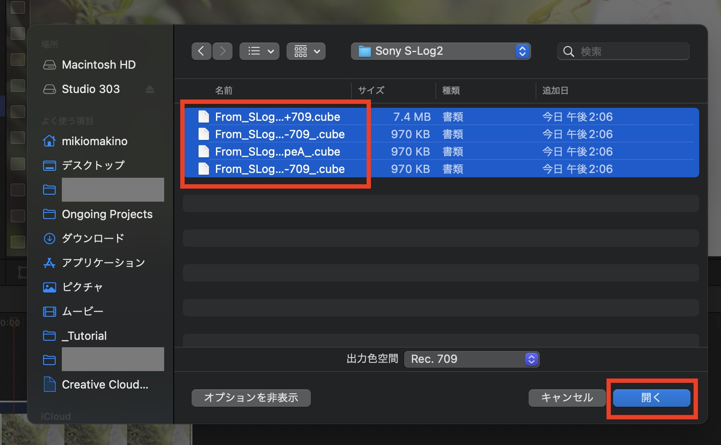Go forward using the right chevron button
Screen dimensions: 721x445
tap(222, 51)
